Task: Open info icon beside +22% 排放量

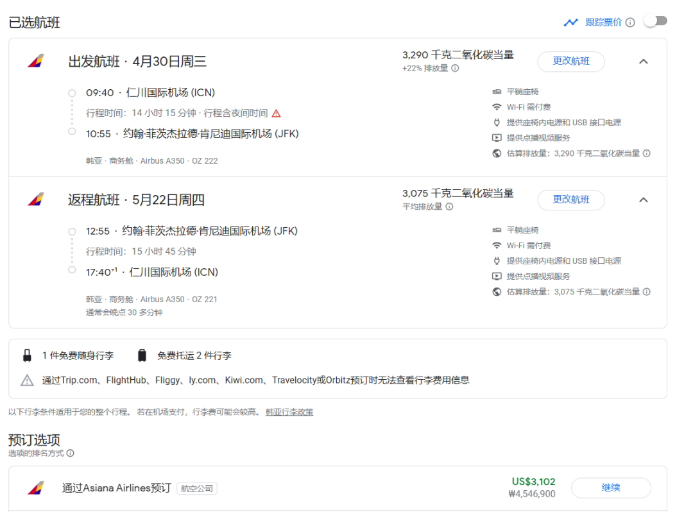Action: coord(455,68)
